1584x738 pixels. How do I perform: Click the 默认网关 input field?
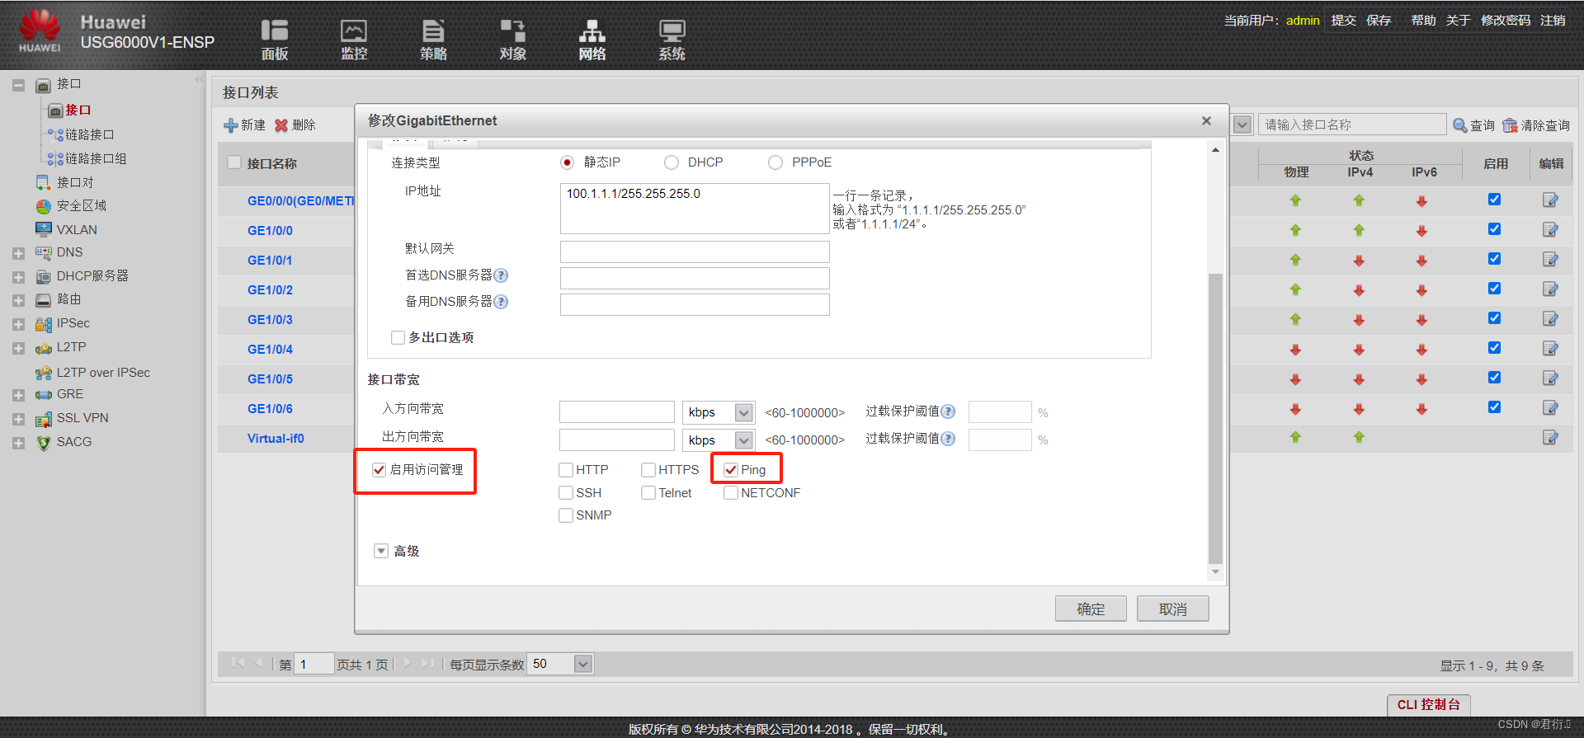click(x=695, y=251)
